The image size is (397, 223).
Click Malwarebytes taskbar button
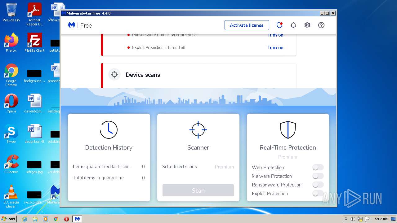(77, 219)
